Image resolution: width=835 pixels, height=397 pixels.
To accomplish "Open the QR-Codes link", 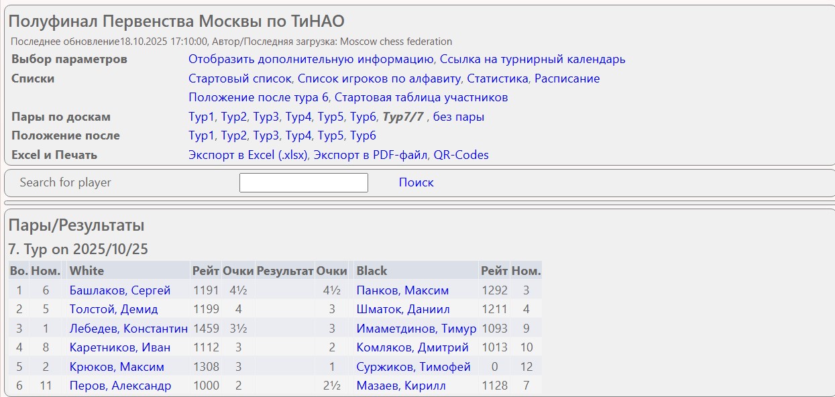I will (461, 155).
